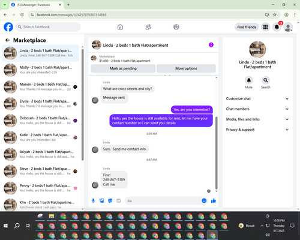300x240 pixels.
Task: Send a voice clip microphone icon
Action: point(93,200)
